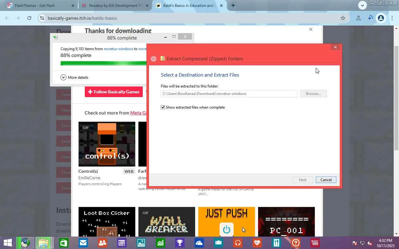Open the Mail app on the taskbar
Image resolution: width=399 pixels, height=249 pixels.
[83, 243]
